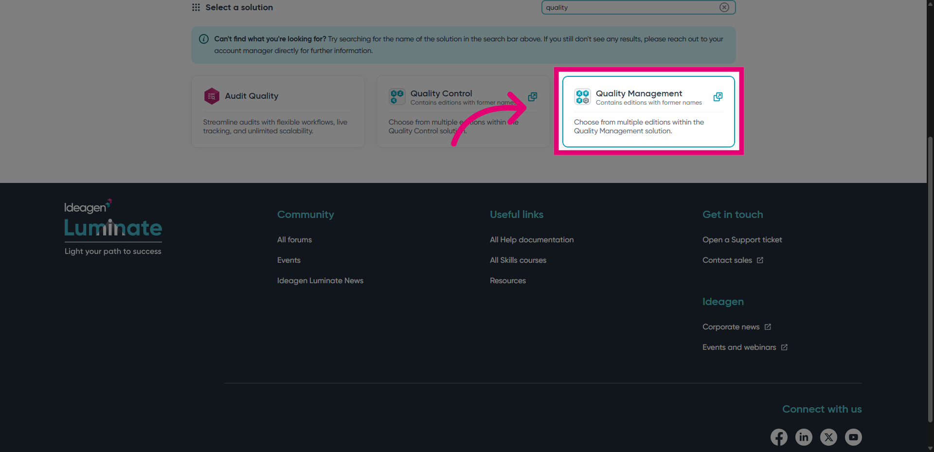Viewport: 934px width, 452px height.
Task: Open the YouTube channel icon
Action: [853, 437]
